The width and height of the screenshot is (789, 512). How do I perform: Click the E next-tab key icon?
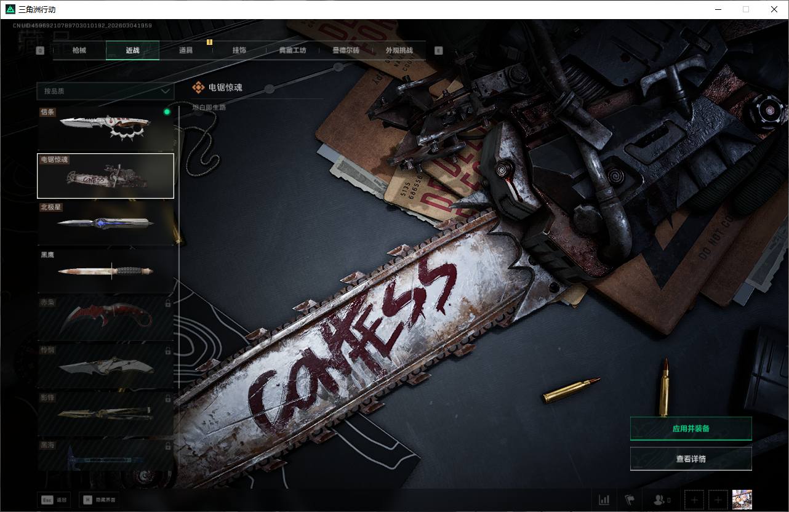[439, 51]
